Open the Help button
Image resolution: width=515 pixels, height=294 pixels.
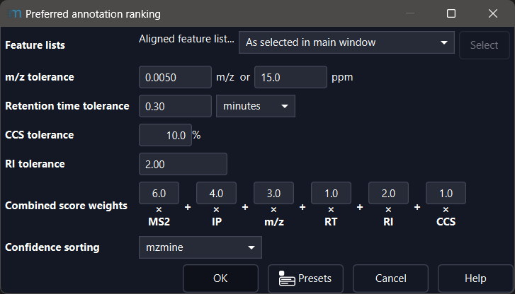(475, 278)
